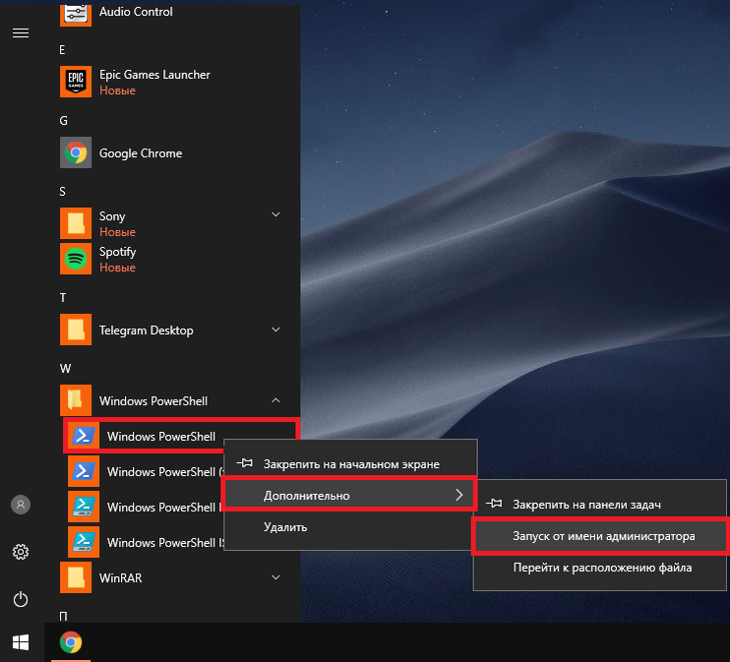Click the last Windows PowerShell ISE icon above WinRAR
Image resolution: width=730 pixels, height=662 pixels.
(x=84, y=542)
